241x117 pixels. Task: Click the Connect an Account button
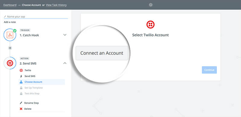pyautogui.click(x=102, y=53)
